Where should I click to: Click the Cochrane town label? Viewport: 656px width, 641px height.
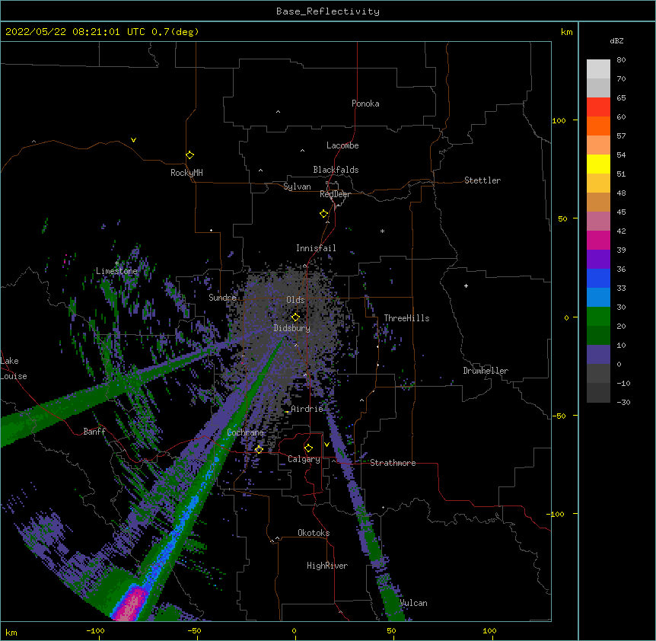pos(245,432)
